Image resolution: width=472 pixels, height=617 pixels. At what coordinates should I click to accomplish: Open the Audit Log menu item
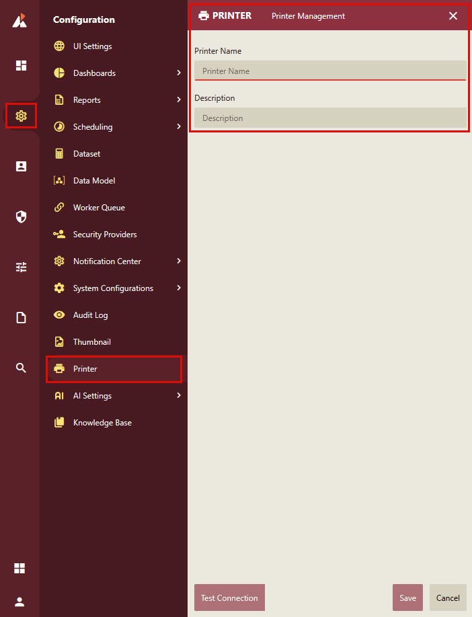90,315
